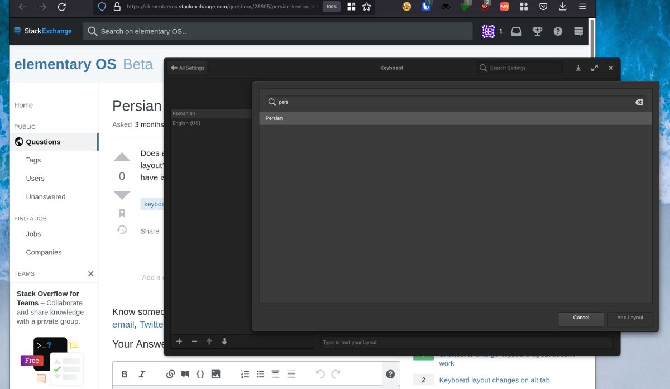Go back in Firefox browser history

[x=22, y=7]
